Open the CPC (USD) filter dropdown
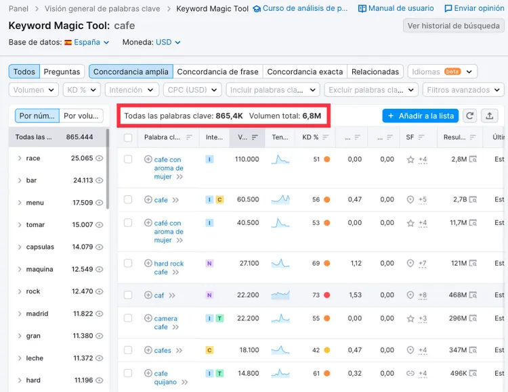Image resolution: width=508 pixels, height=392 pixels. (x=192, y=90)
